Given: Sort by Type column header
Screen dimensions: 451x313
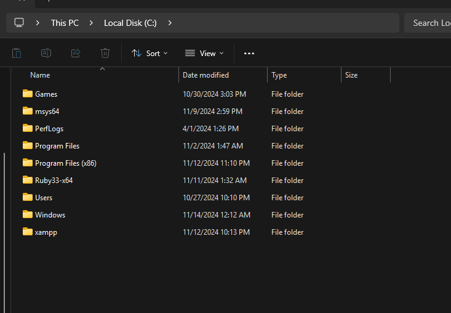Looking at the screenshot, I should [x=279, y=75].
